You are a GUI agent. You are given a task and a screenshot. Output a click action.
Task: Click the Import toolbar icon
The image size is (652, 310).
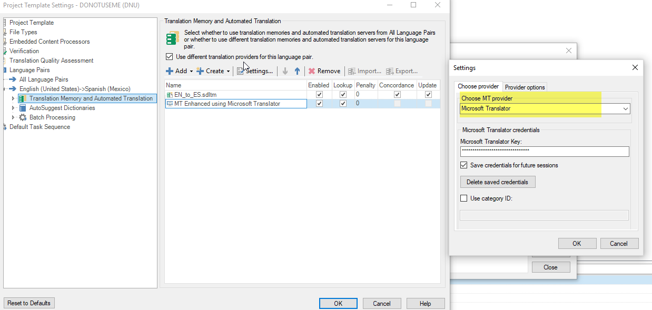click(x=352, y=71)
